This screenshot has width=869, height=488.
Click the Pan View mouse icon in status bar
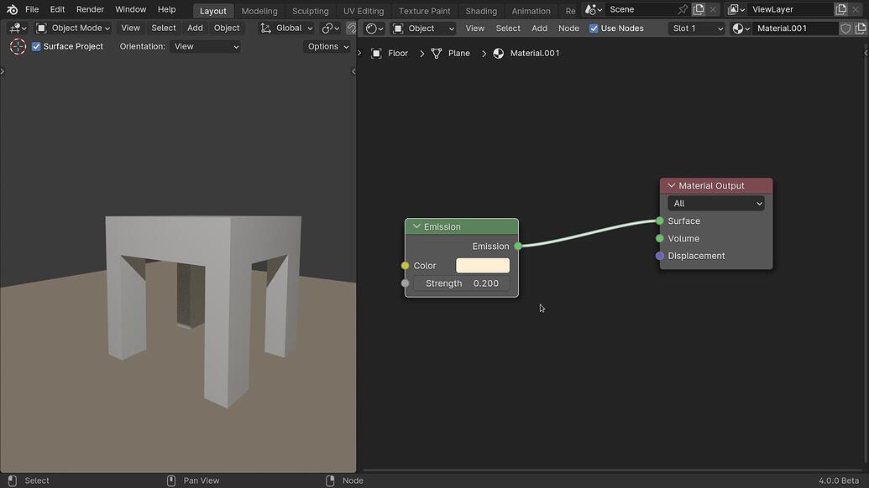click(171, 480)
